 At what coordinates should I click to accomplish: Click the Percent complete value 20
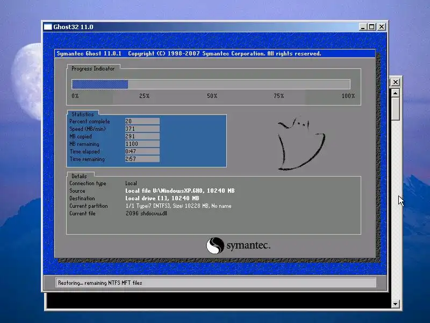tap(142, 121)
